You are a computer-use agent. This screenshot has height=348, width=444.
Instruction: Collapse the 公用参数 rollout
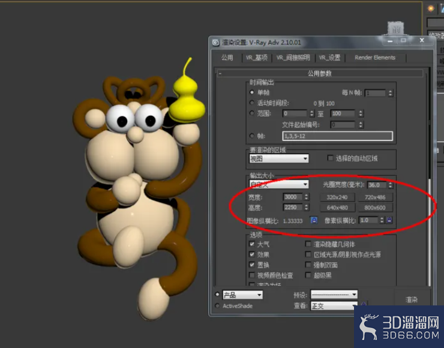[320, 74]
